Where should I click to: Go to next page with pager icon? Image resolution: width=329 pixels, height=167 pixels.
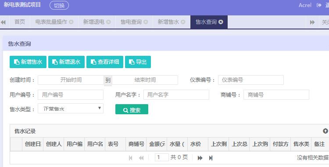200,158
